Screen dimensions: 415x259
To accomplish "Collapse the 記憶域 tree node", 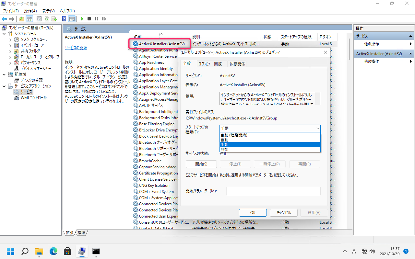I will point(4,74).
